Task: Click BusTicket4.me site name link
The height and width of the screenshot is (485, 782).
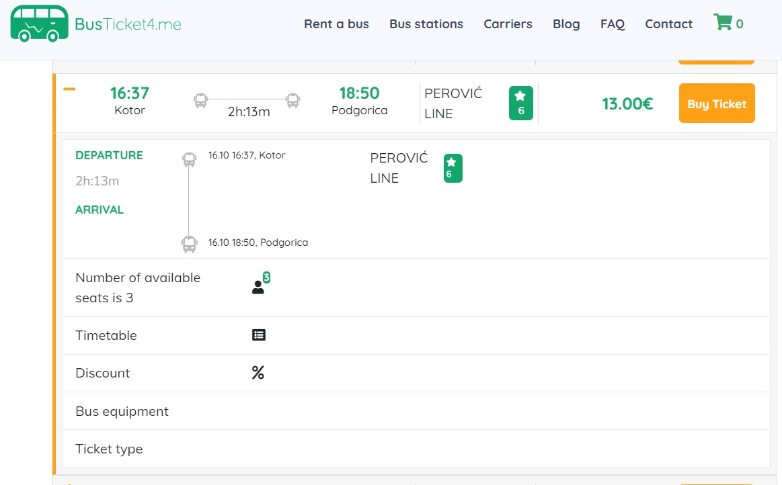Action: click(128, 24)
